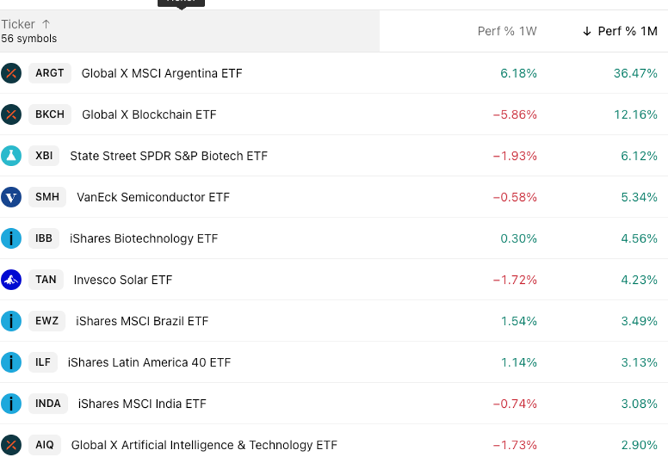Click the ILF ticker symbol badge

point(44,362)
